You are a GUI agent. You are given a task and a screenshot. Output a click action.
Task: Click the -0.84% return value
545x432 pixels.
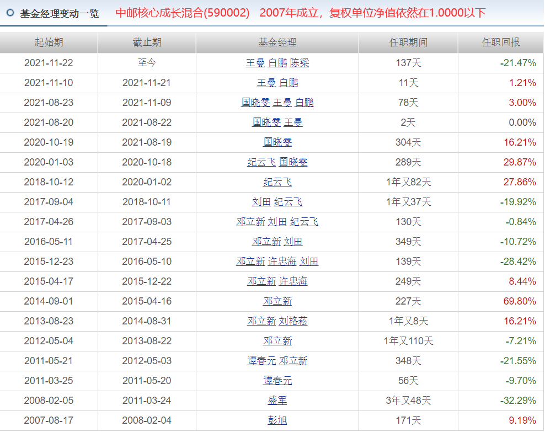[x=521, y=222]
